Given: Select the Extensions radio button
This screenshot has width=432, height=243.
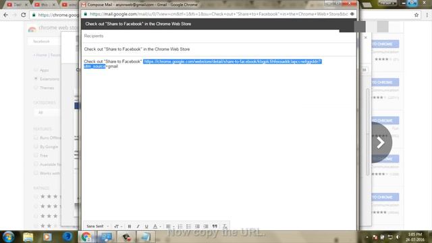Looking at the screenshot, I should [36, 79].
